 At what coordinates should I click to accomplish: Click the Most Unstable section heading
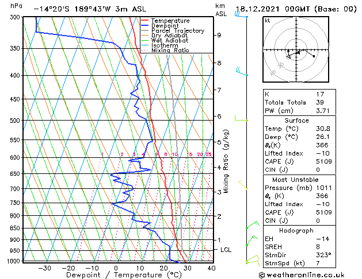(295, 180)
